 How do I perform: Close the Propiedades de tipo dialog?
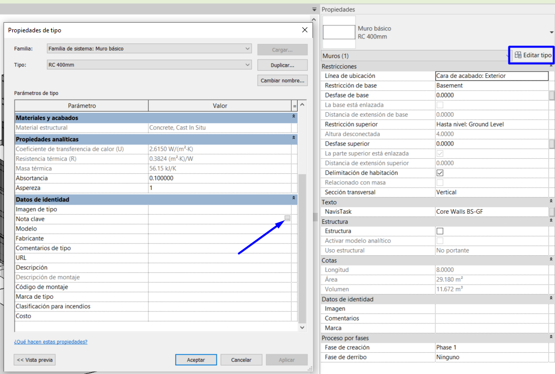coord(305,30)
